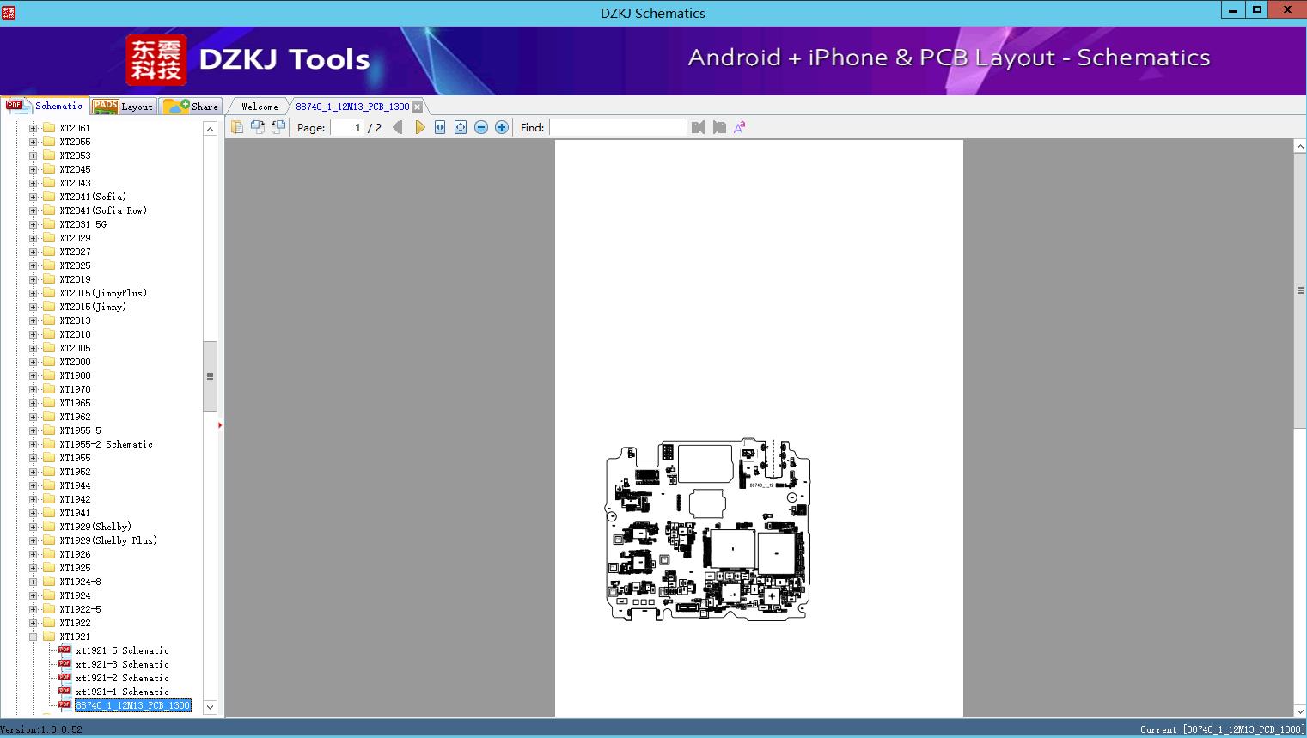The height and width of the screenshot is (738, 1307).
Task: Click the tree panel scroll down arrow
Action: 210,707
